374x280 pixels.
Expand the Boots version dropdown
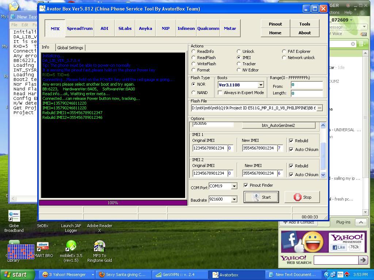click(260, 85)
